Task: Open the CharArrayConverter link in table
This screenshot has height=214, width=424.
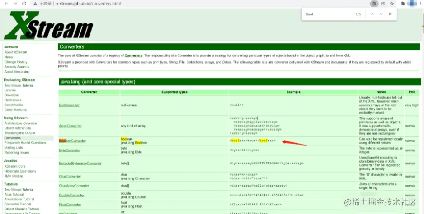Action: pos(74,186)
